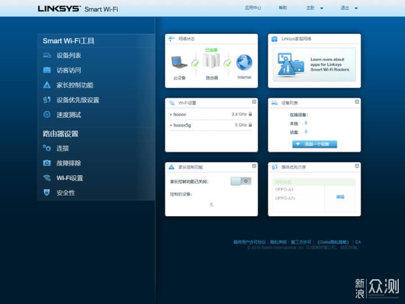
Task: Close the Wi-Fi设置 widget
Action: tap(254, 102)
